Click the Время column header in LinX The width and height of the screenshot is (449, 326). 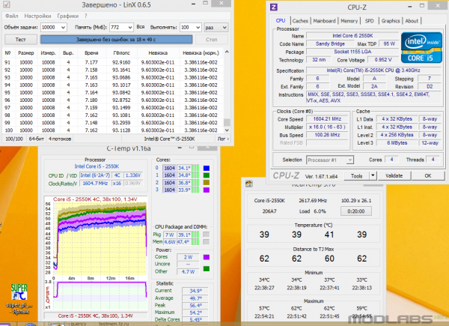91,52
